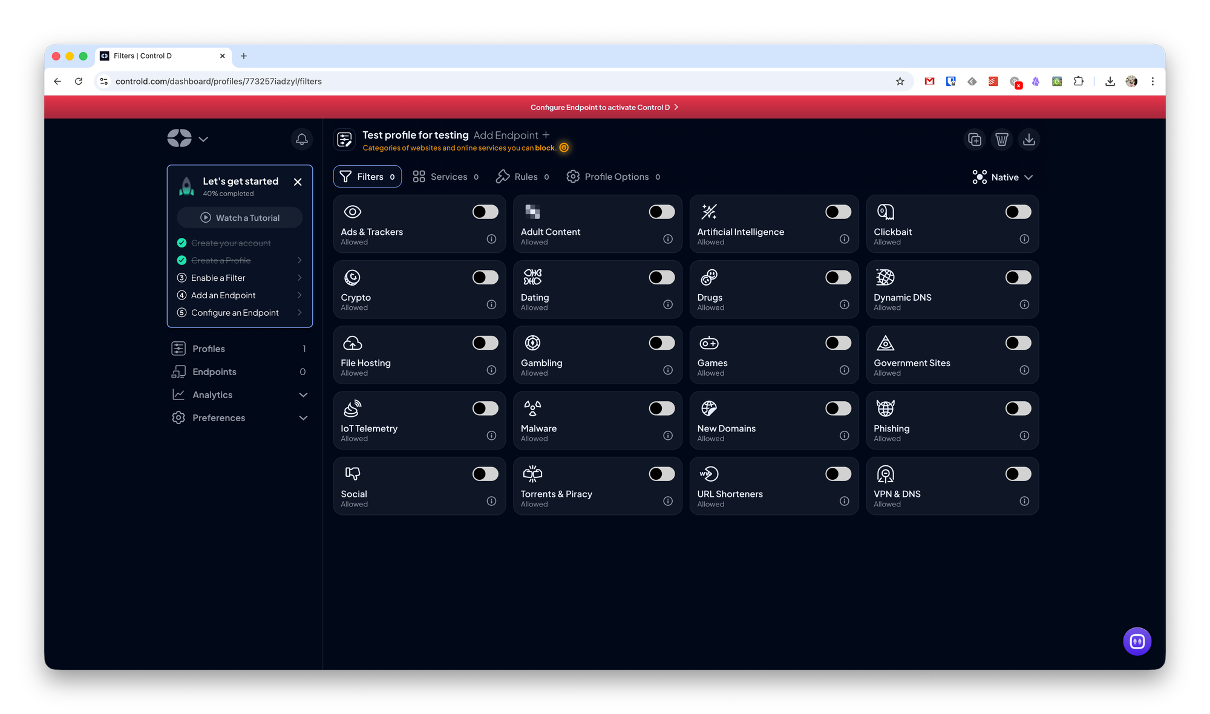Switch to the Services tab

point(446,177)
